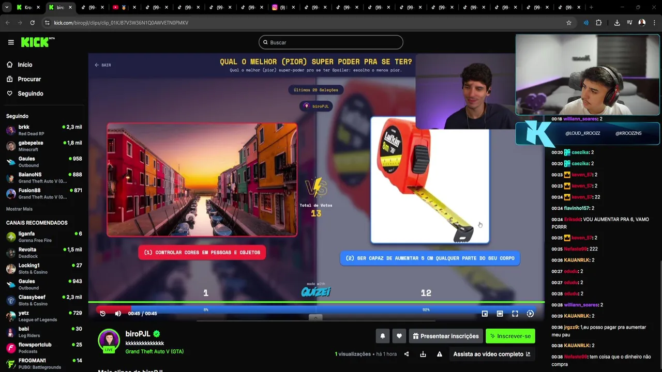Open recommended channel Revolta

click(x=43, y=253)
